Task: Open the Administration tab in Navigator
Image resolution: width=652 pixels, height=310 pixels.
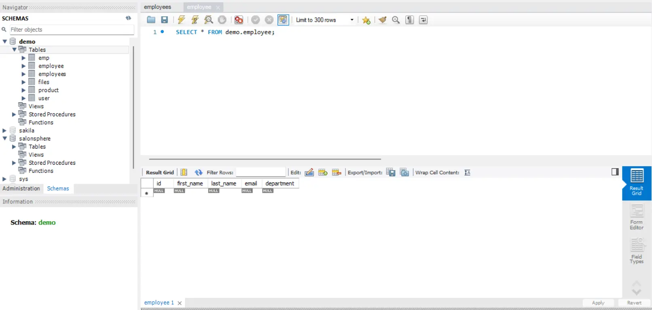Action: tap(21, 189)
